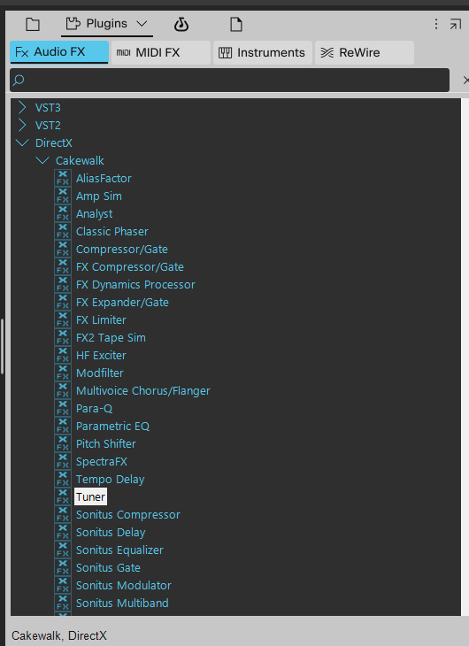469x646 pixels.
Task: Click the magnifier icon in search bar
Action: pyautogui.click(x=19, y=80)
